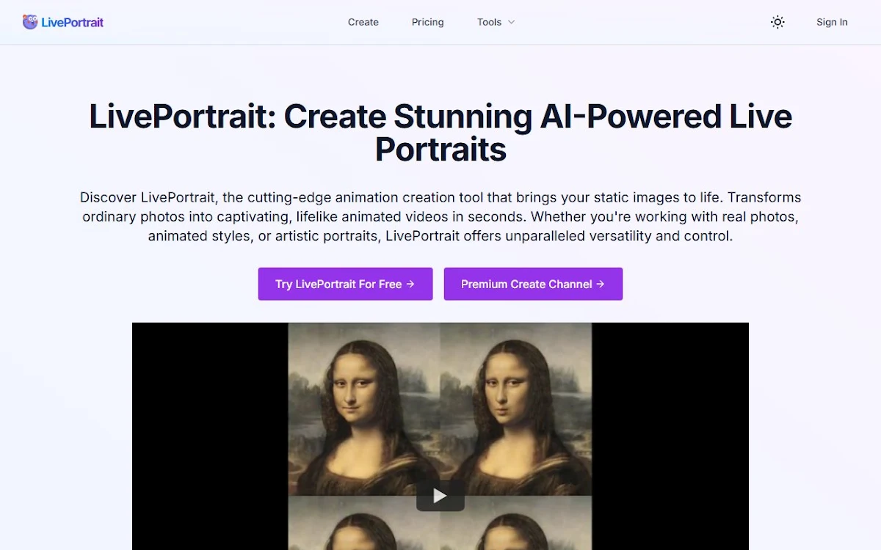The width and height of the screenshot is (881, 550).
Task: Go to the Pricing page
Action: tap(427, 22)
